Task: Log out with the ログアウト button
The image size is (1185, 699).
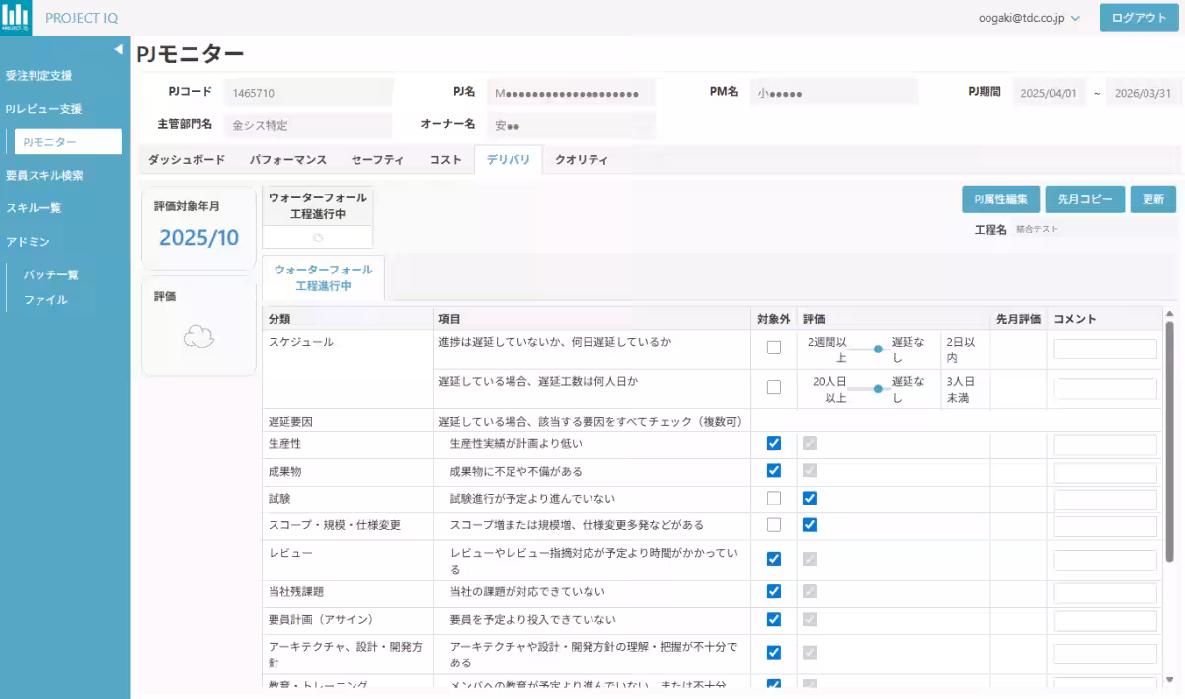Action: click(x=1139, y=17)
